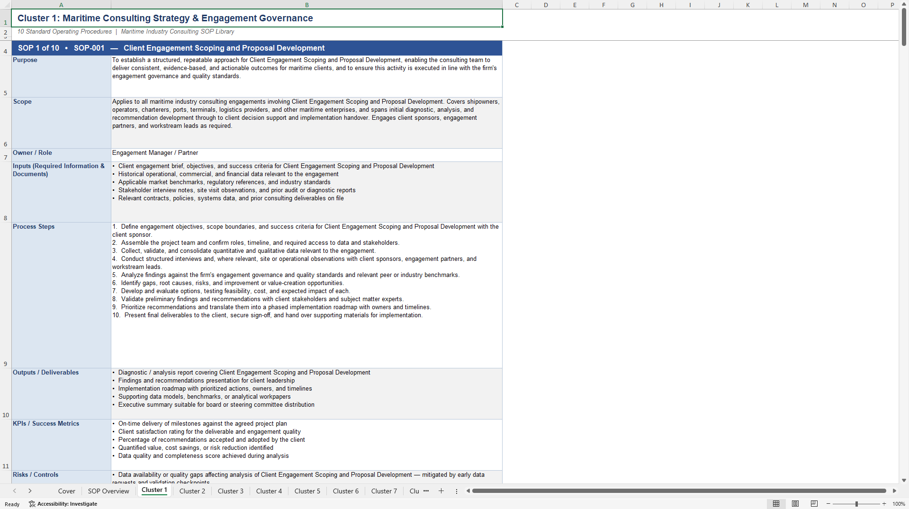
Task: Open Accessibility: Investigate checker
Action: 63,504
